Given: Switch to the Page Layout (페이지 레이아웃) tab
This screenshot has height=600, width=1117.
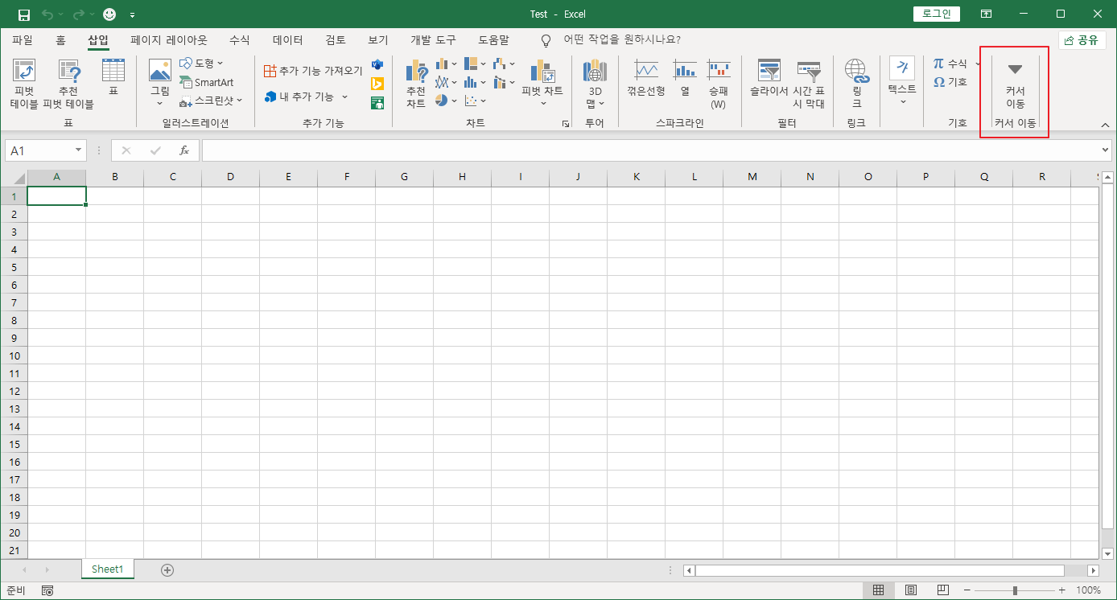Looking at the screenshot, I should point(169,39).
